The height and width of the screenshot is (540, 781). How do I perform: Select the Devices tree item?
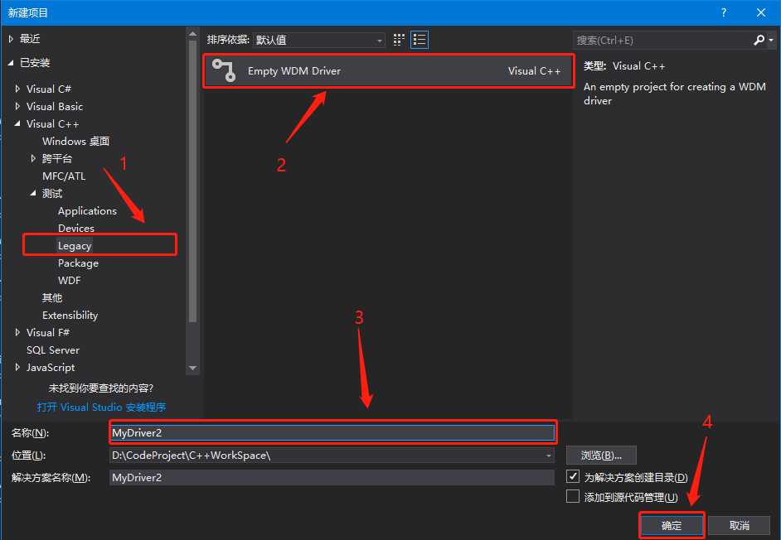tap(76, 229)
